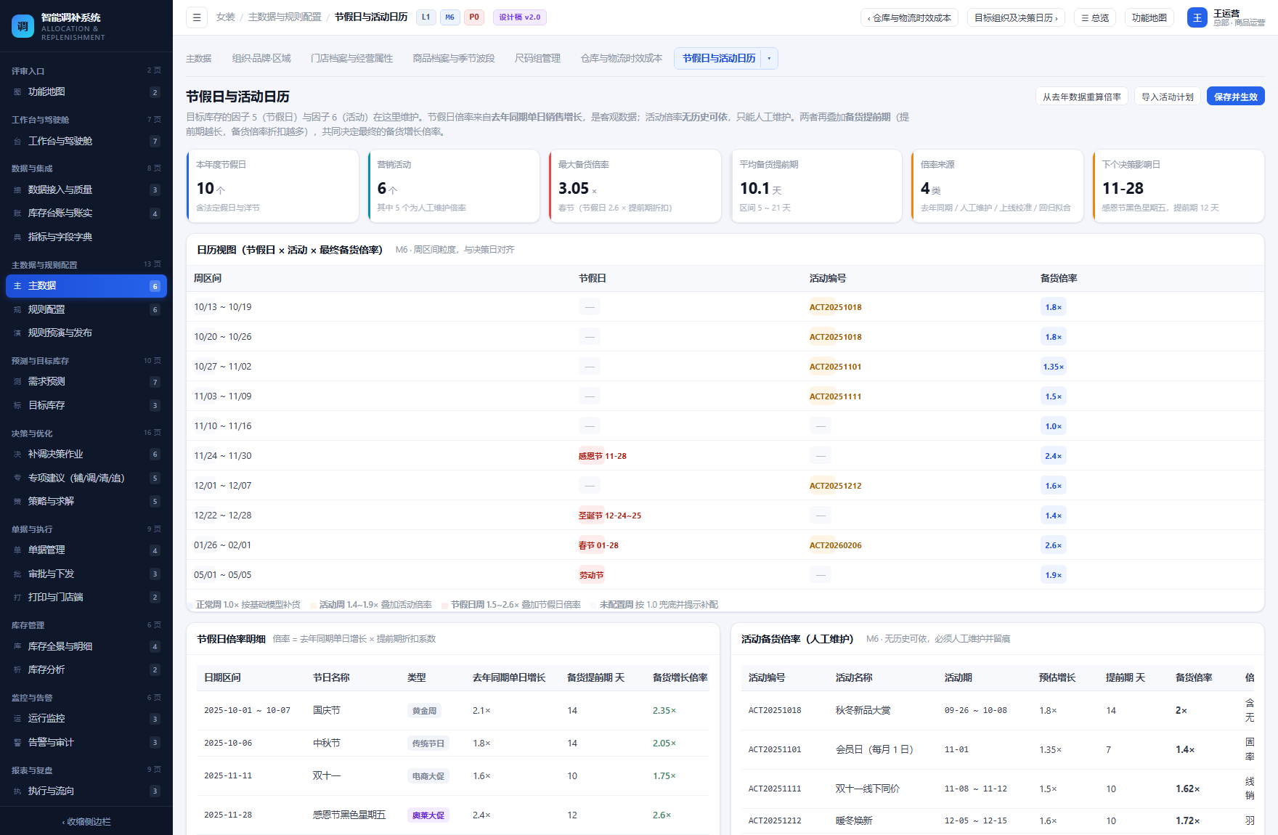Click icon beside 策略与求解

17,502
